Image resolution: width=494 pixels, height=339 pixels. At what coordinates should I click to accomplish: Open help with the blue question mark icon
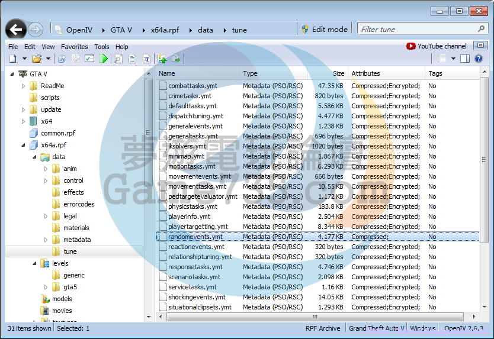479,59
